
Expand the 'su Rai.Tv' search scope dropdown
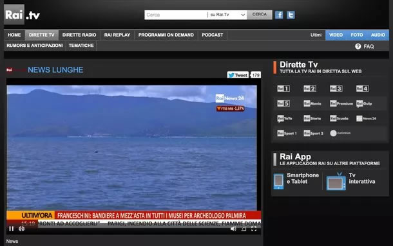tap(227, 15)
